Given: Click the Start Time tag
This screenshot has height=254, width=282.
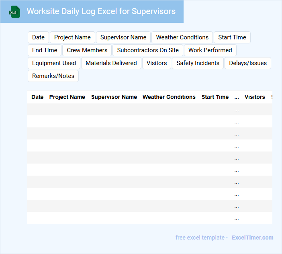Looking at the screenshot, I should tap(232, 37).
